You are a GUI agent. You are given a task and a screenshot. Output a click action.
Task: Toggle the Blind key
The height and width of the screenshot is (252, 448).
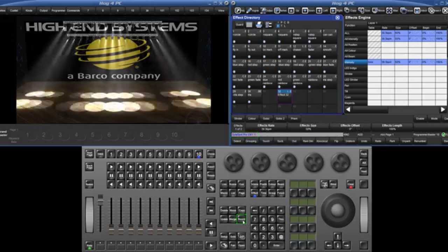click(334, 184)
